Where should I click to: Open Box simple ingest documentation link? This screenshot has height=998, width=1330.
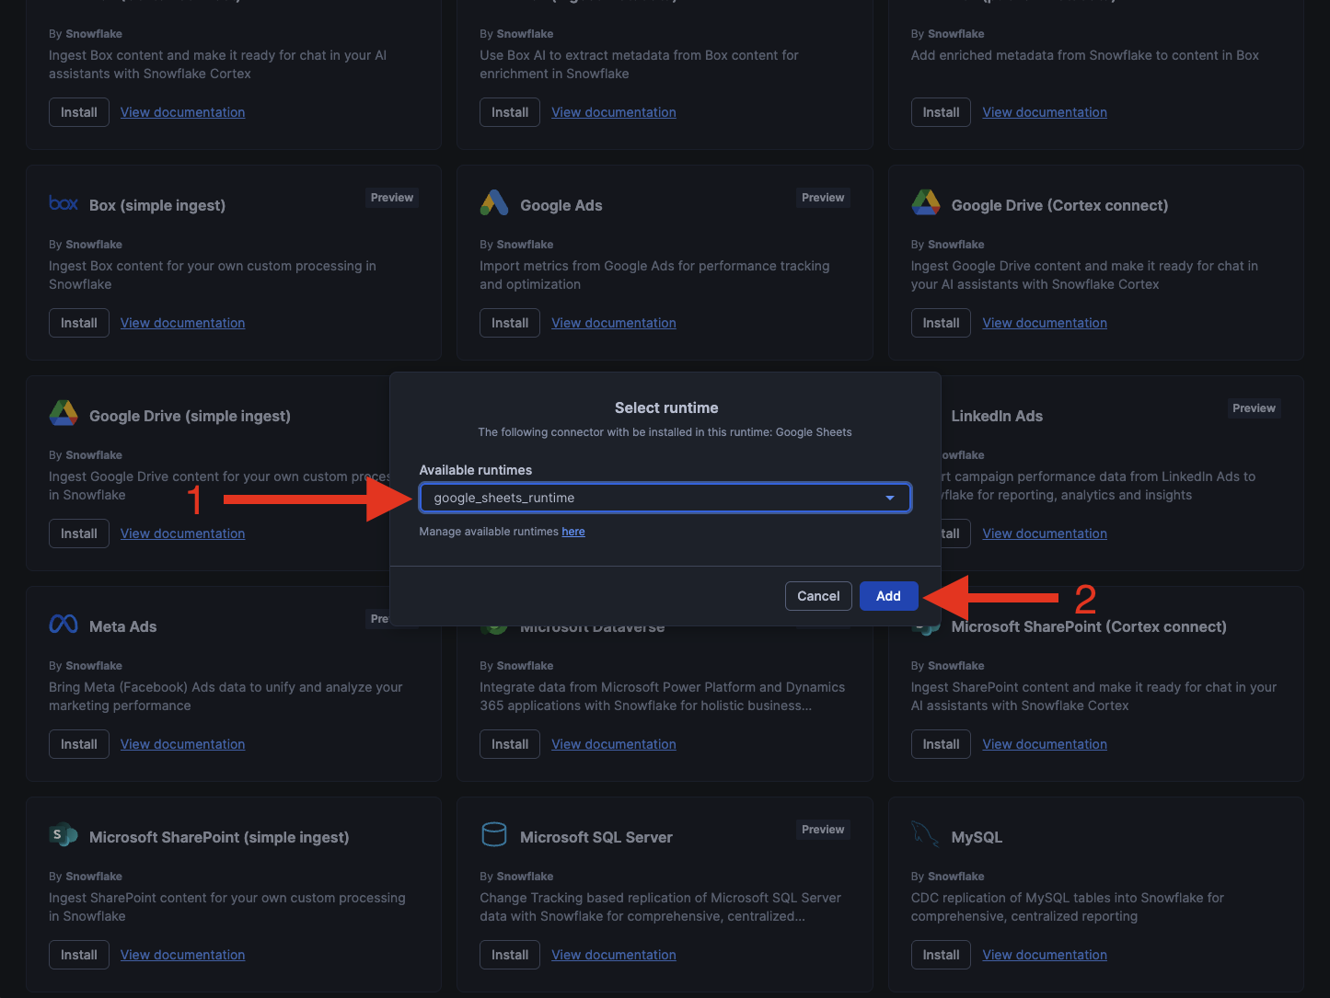coord(182,323)
